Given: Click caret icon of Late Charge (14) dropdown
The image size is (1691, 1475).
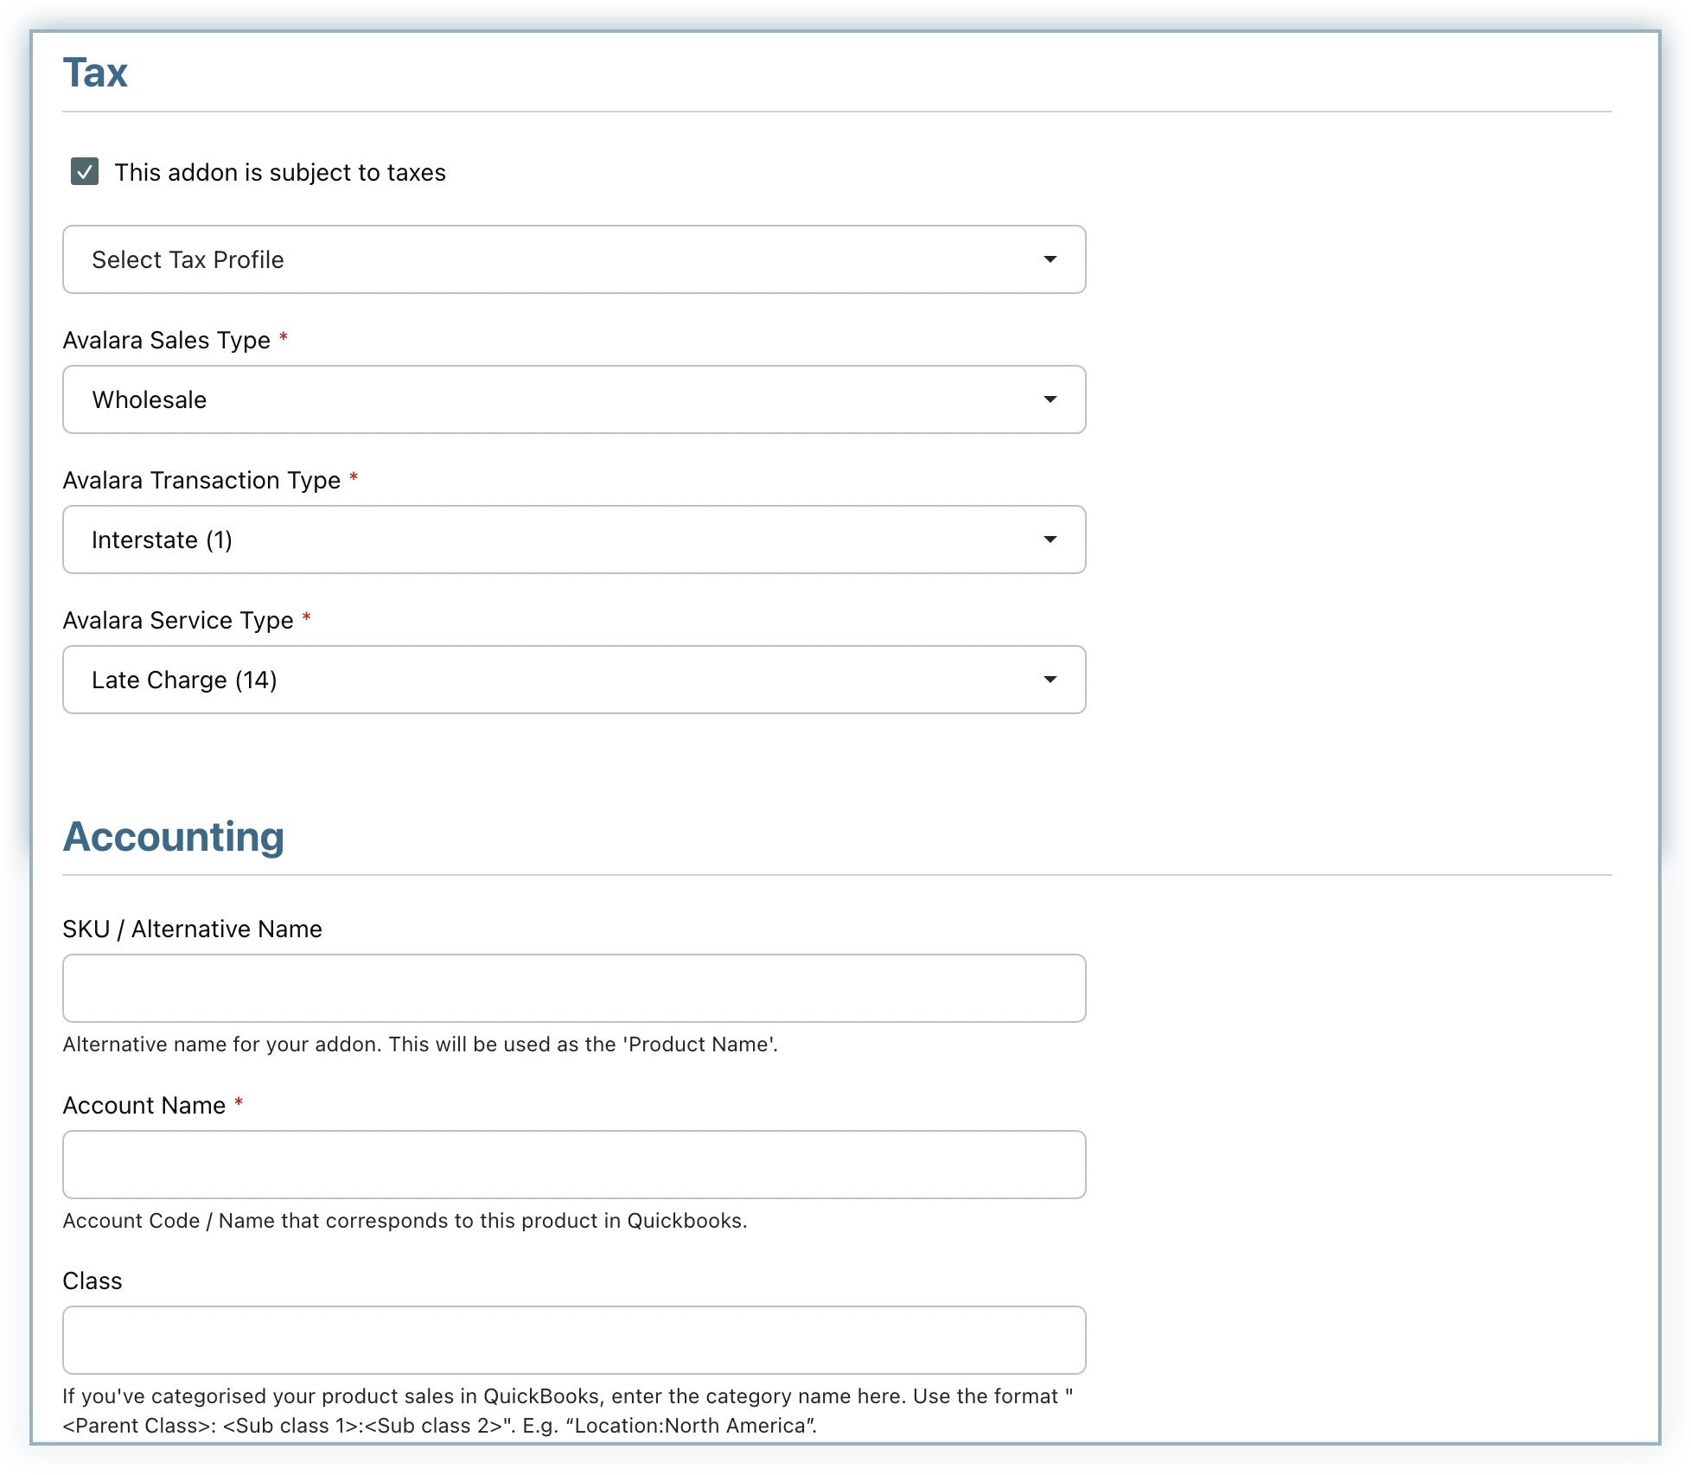Looking at the screenshot, I should click(1050, 680).
